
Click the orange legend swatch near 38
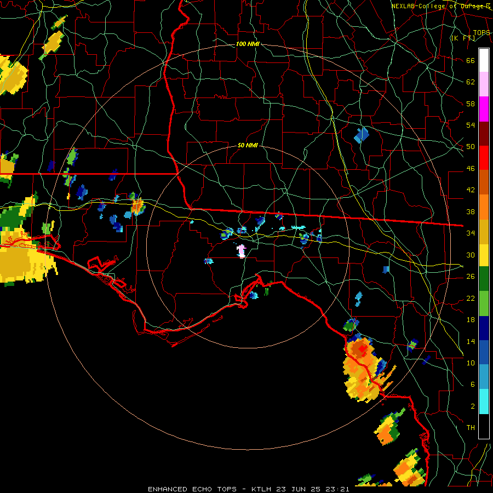484,207
